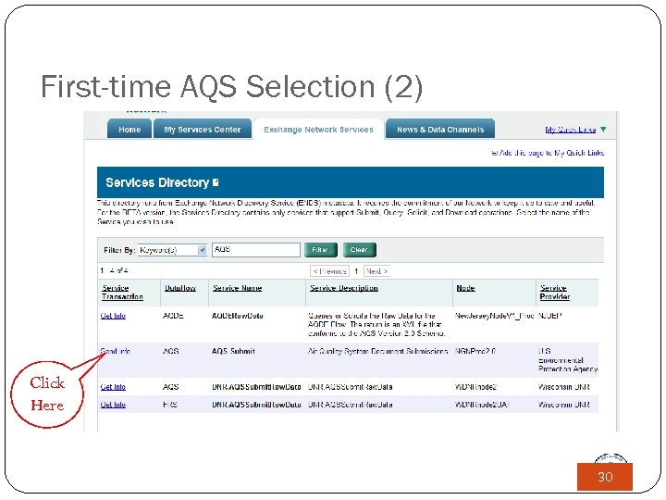Sort by Service Provider column header

555,293
